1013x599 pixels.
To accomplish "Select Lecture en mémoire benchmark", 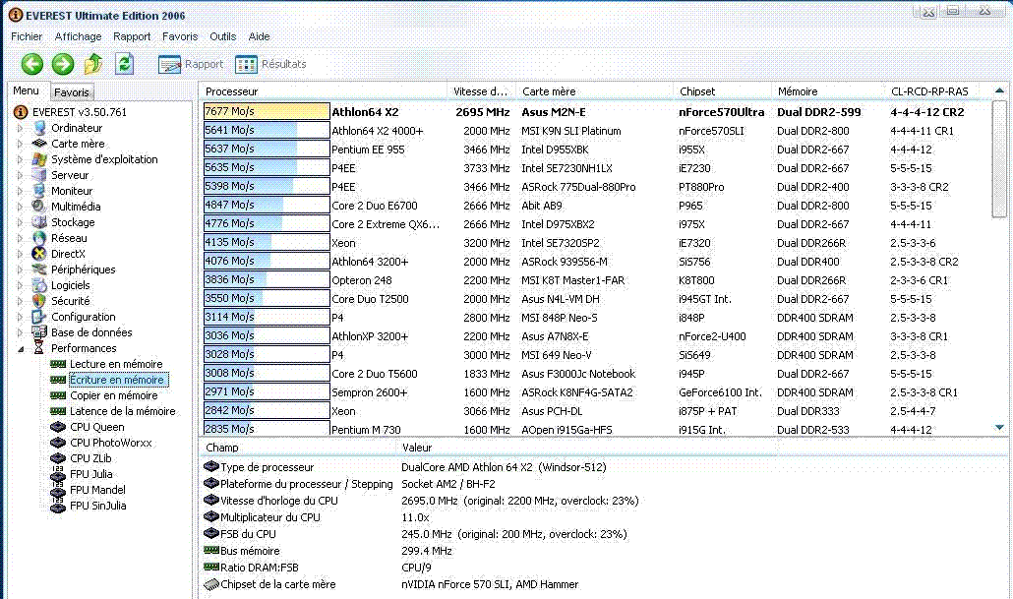I will pyautogui.click(x=116, y=364).
